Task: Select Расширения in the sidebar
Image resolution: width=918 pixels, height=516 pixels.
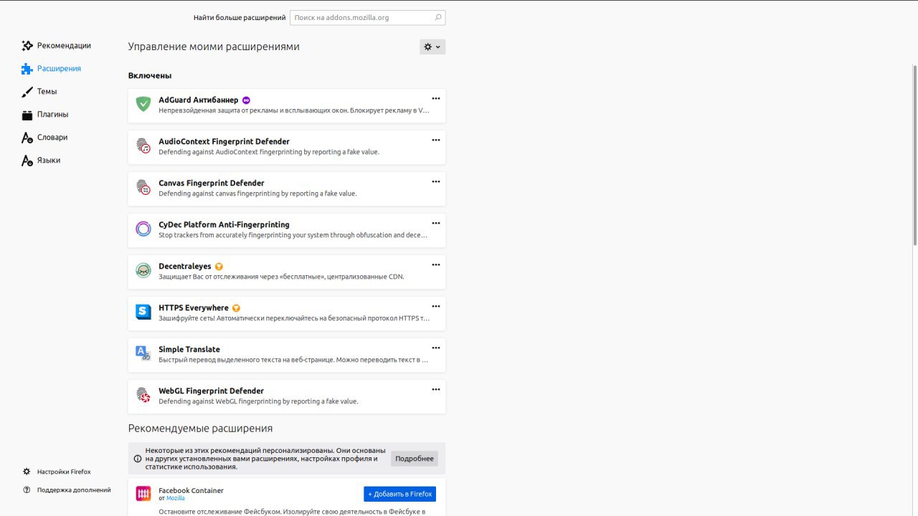Action: point(57,69)
